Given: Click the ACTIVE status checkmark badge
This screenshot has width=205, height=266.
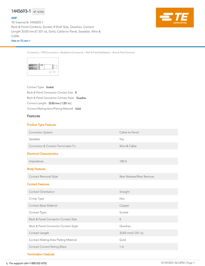Looking at the screenshot, I should (x=39, y=12).
